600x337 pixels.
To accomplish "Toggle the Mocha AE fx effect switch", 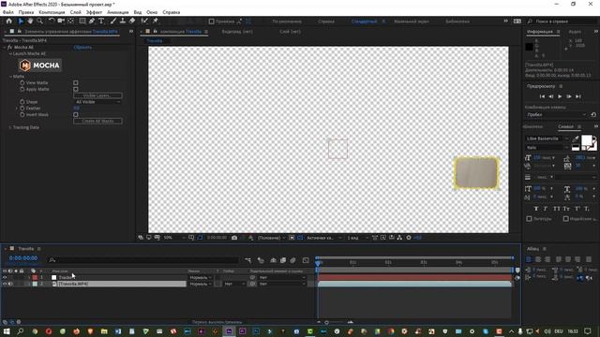I will (9, 48).
